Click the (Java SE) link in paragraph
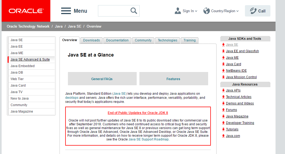 (119, 94)
